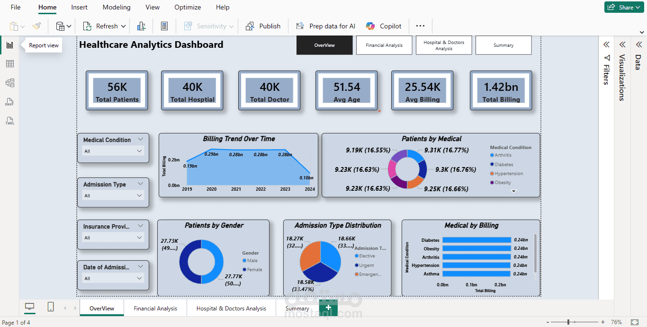Click the OverView navigation button
Image resolution: width=647 pixels, height=327 pixels.
324,45
